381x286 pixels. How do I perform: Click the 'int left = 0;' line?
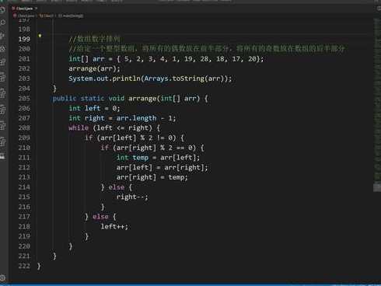(x=94, y=108)
